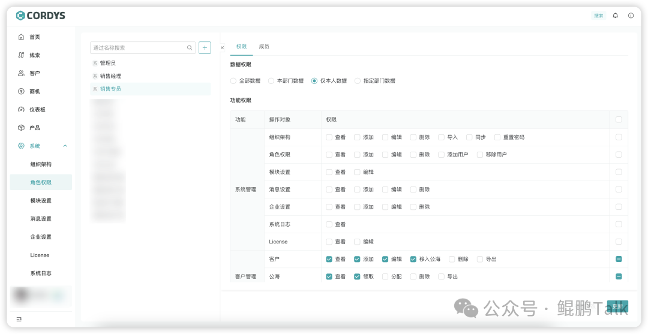This screenshot has width=648, height=334.
Task: Check 导入 for 组织架构
Action: click(x=442, y=137)
